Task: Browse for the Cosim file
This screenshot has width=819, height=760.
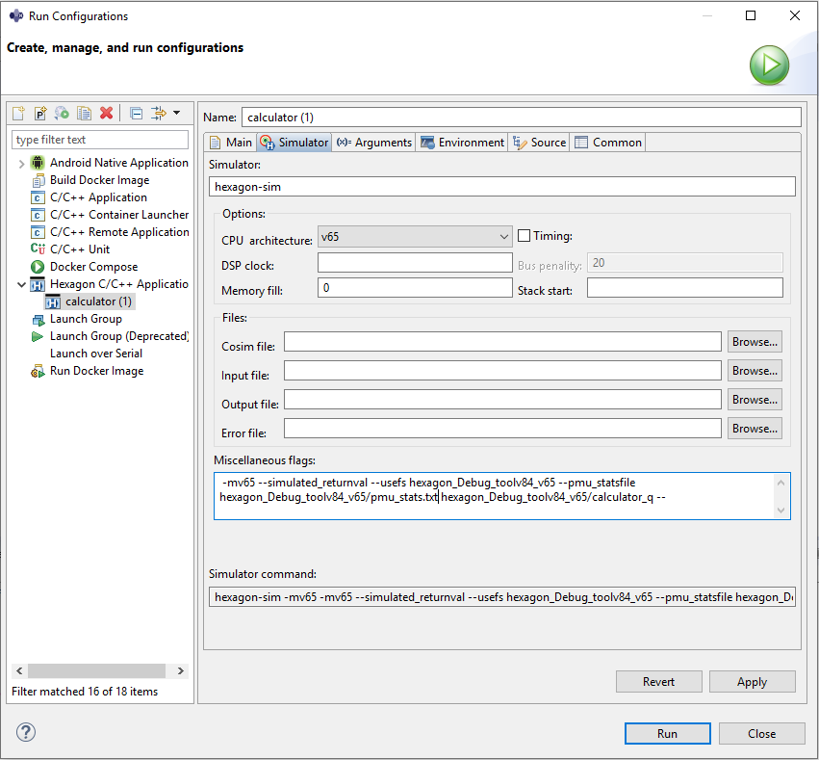Action: [755, 342]
